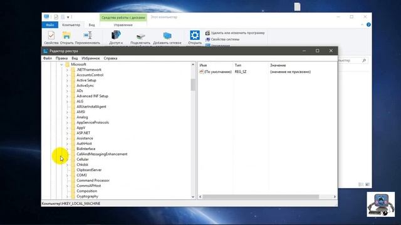Open the Избранное menu
The height and width of the screenshot is (225, 401).
[x=90, y=58]
